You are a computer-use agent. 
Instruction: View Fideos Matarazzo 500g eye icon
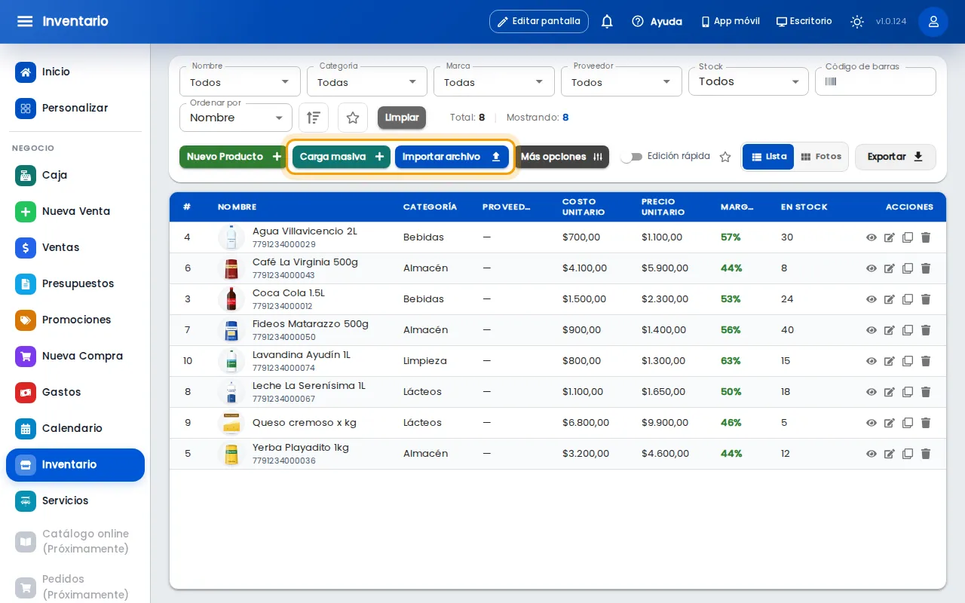coord(872,330)
